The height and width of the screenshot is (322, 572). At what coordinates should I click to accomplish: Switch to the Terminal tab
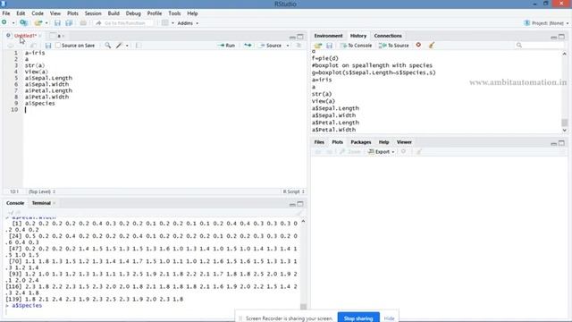[x=41, y=203]
